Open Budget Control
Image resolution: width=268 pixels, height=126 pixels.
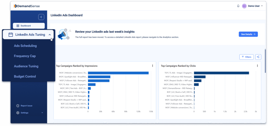(x=25, y=76)
